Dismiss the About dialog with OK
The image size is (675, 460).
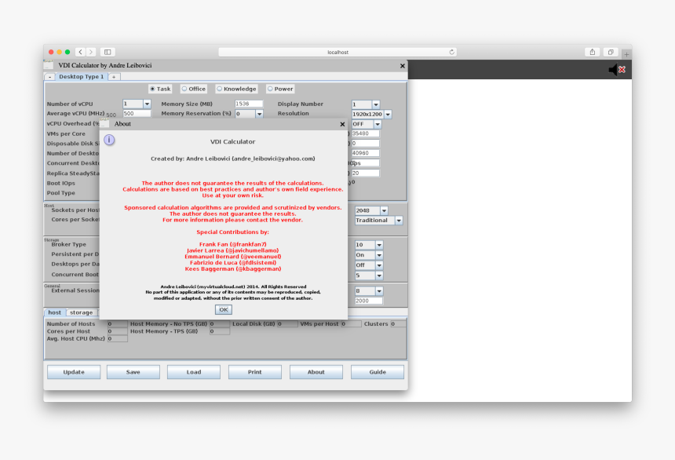click(x=223, y=309)
